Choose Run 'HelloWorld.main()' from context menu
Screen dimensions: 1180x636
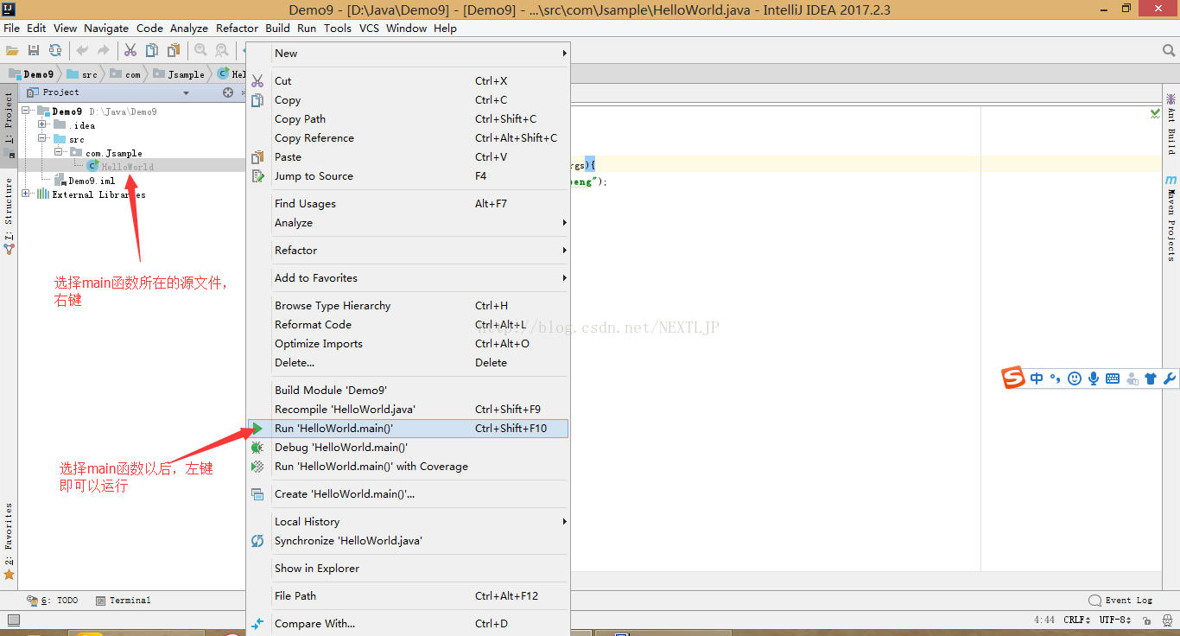pos(408,429)
